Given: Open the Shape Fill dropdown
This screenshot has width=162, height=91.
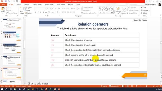Looking at the screenshot, I should click(x=131, y=8).
